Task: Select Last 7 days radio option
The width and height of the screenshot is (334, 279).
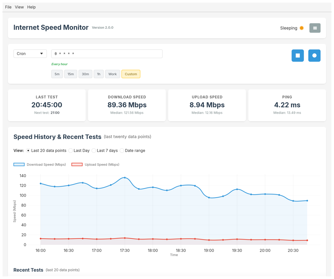Action: (94, 151)
